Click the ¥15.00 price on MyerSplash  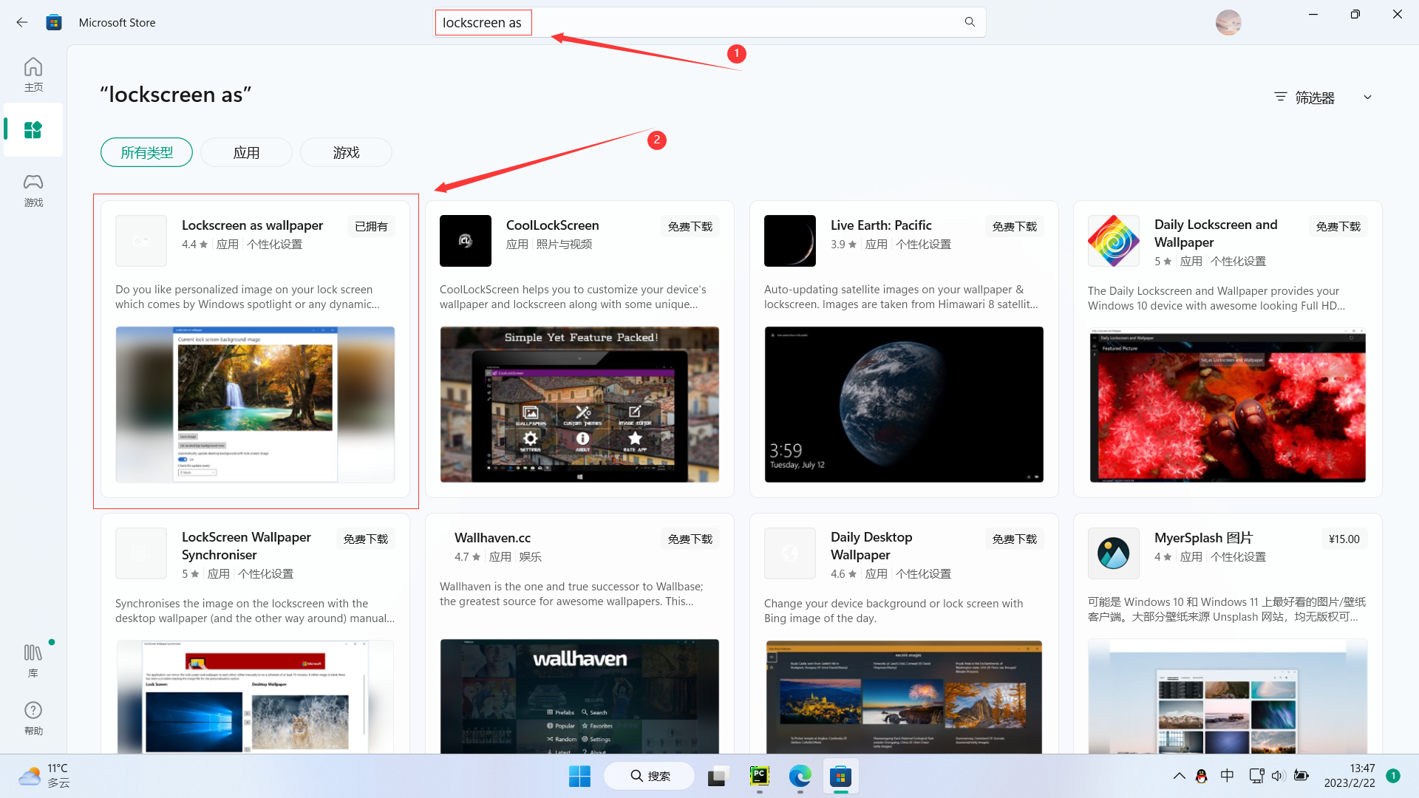tap(1344, 539)
